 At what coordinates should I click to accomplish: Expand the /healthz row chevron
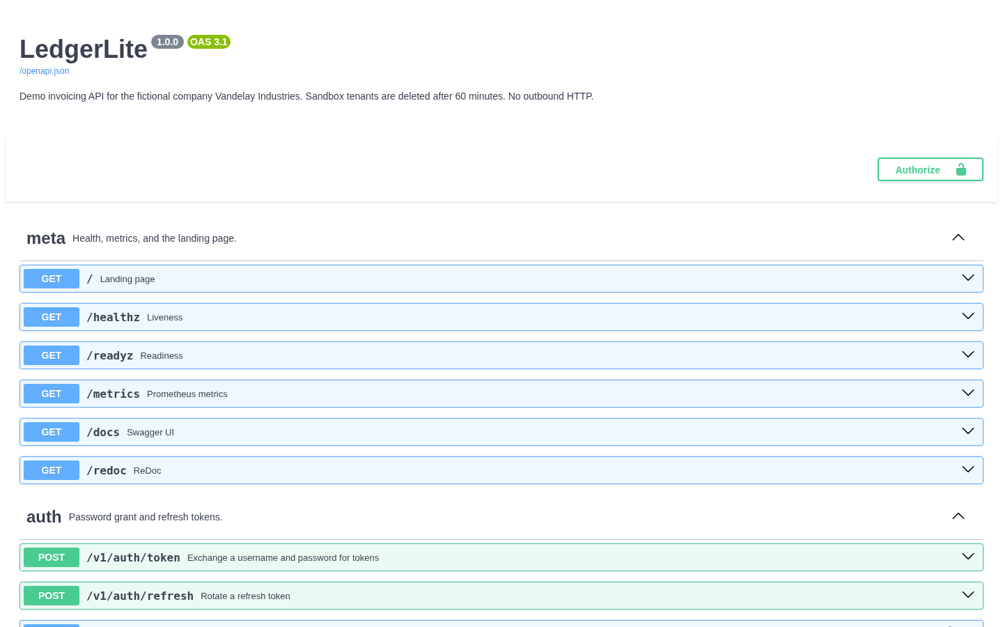tap(968, 316)
